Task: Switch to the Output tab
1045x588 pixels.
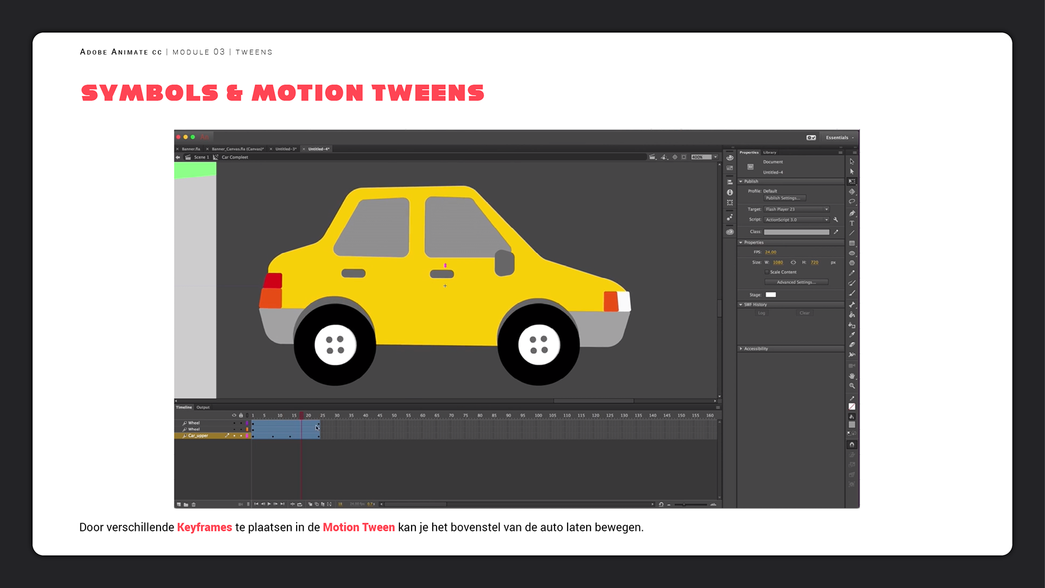Action: pyautogui.click(x=203, y=407)
